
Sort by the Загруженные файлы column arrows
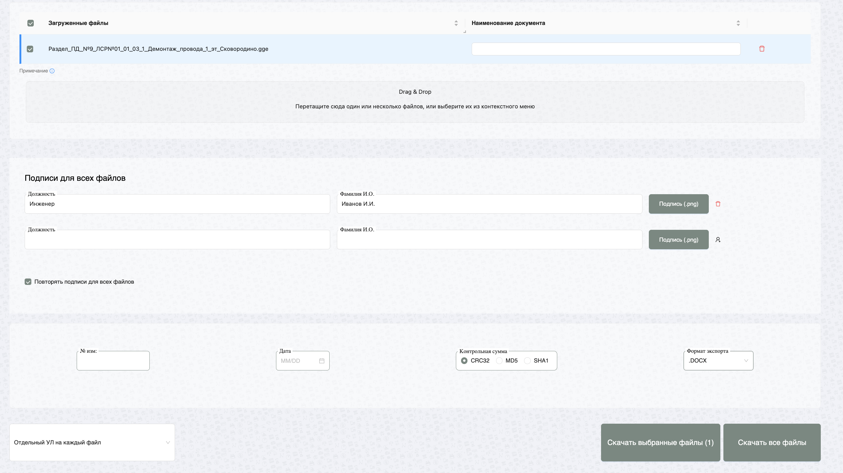[x=456, y=23]
